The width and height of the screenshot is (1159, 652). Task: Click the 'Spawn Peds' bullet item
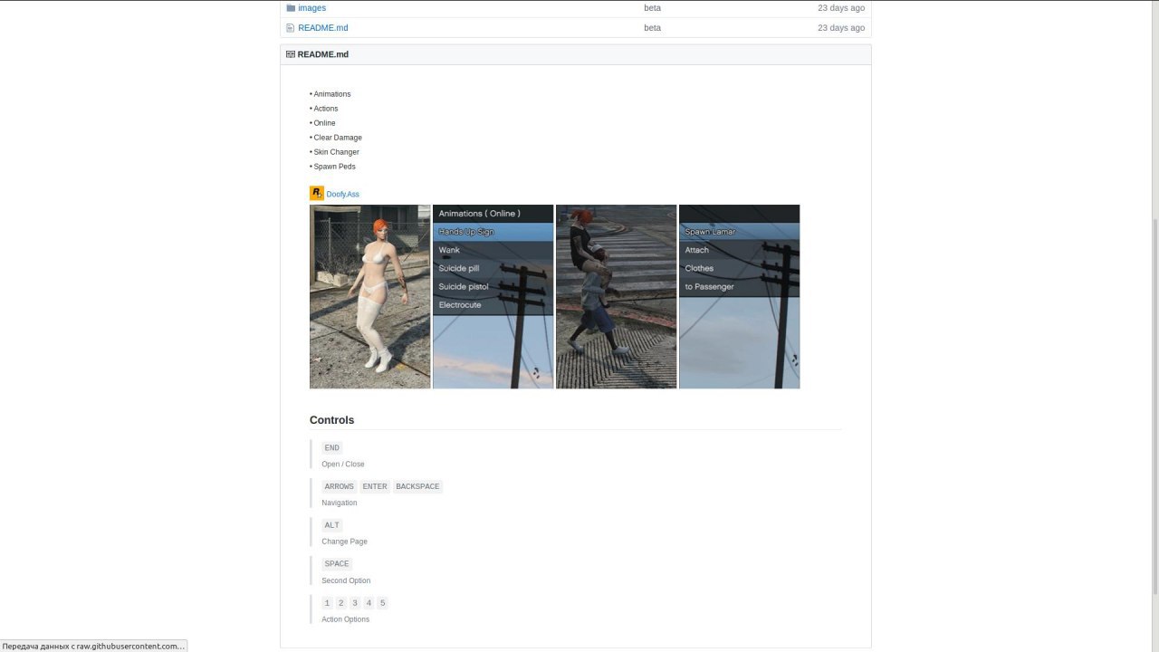(333, 167)
